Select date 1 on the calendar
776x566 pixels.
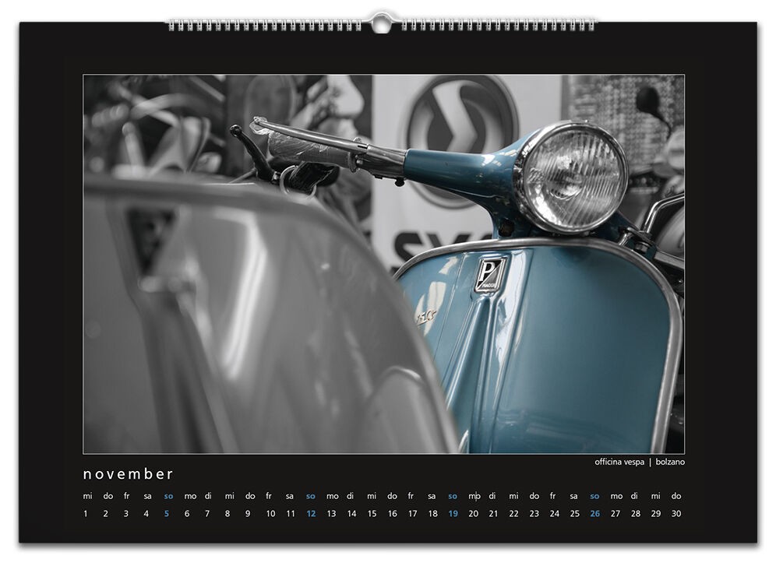coord(86,514)
